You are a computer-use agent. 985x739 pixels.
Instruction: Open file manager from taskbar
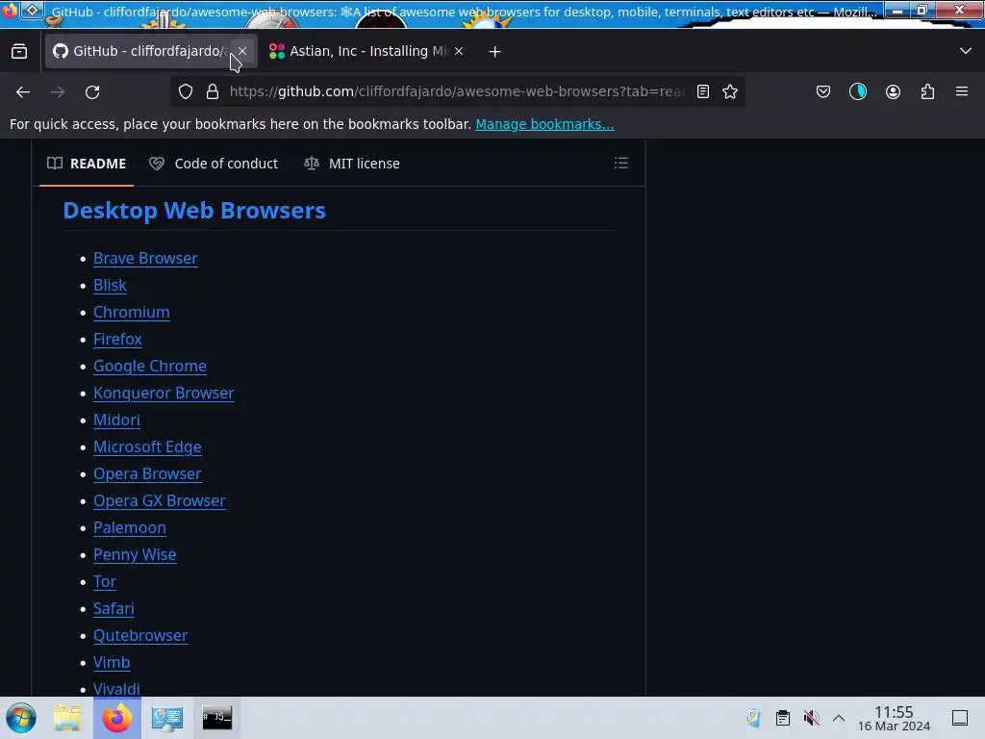67,718
